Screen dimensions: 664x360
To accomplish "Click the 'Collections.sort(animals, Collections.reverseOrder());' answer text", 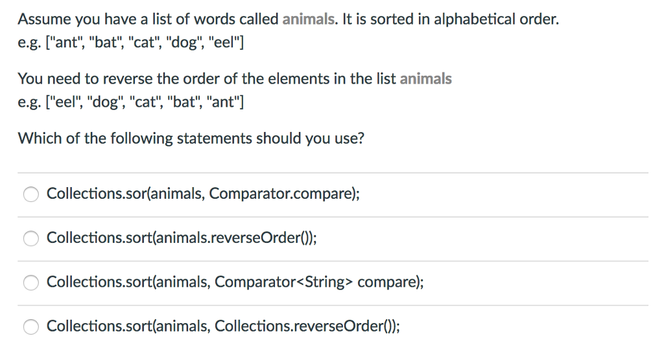I will pyautogui.click(x=223, y=326).
